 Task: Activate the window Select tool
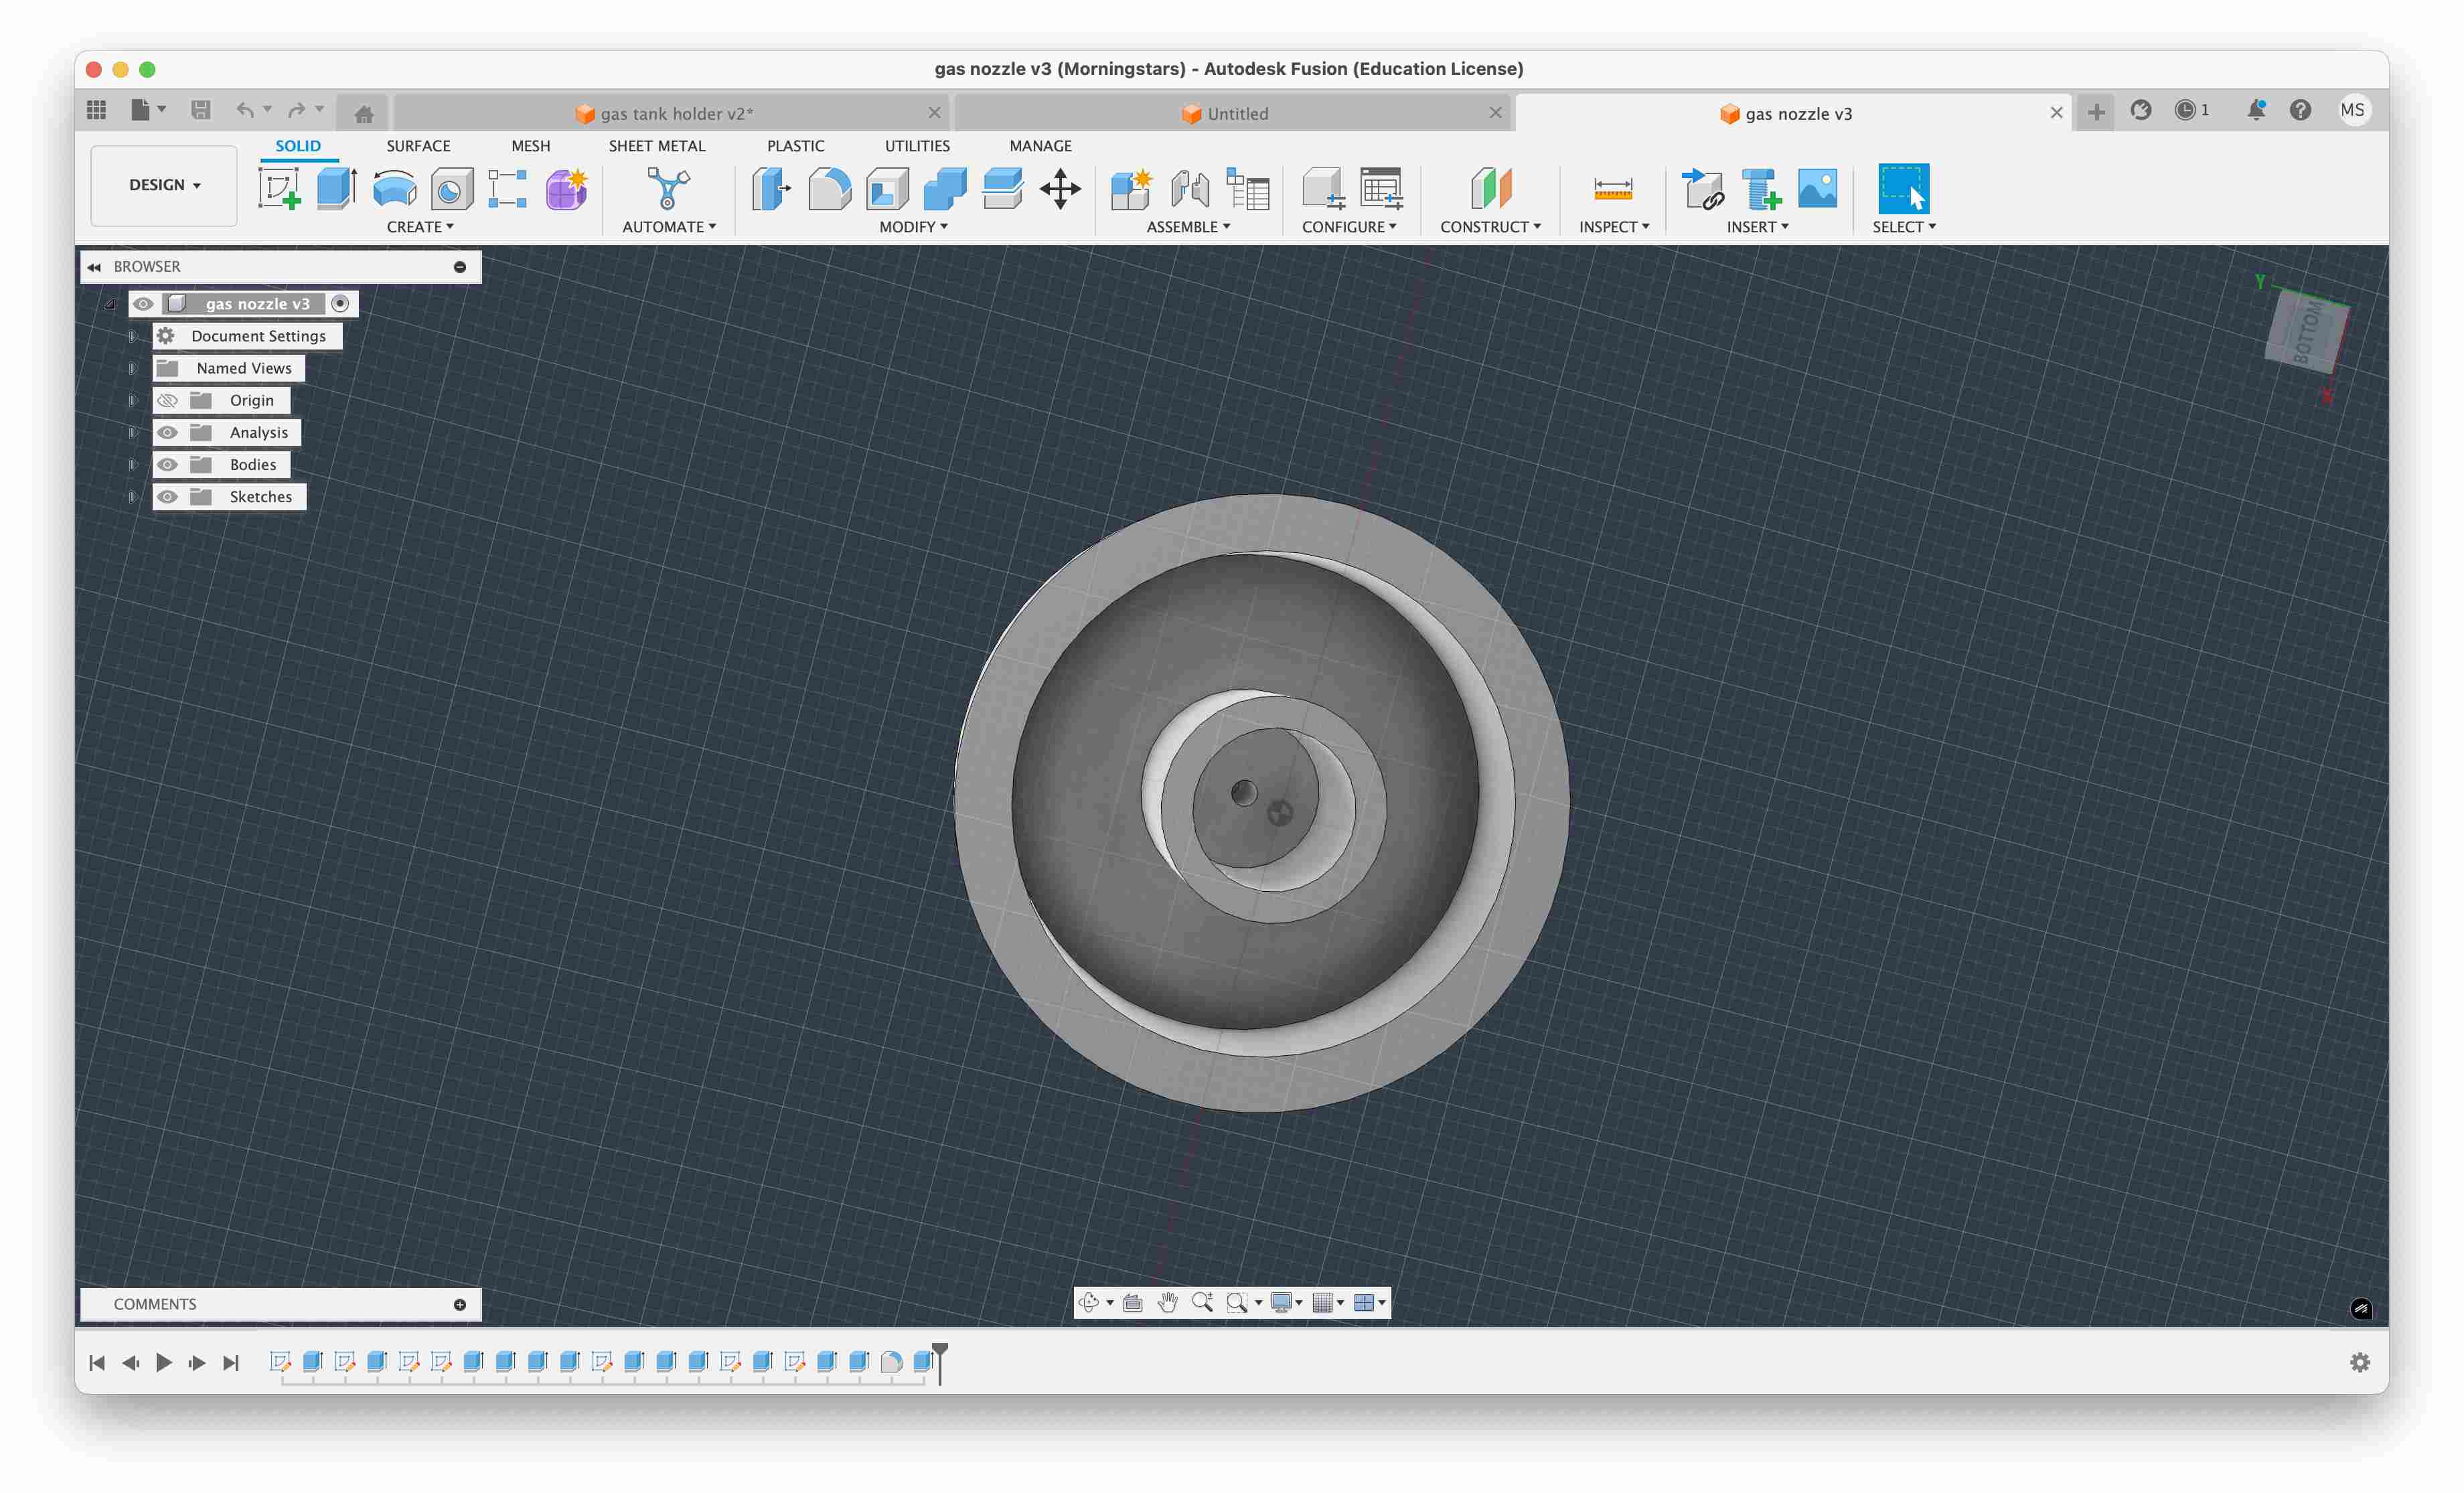click(1903, 188)
